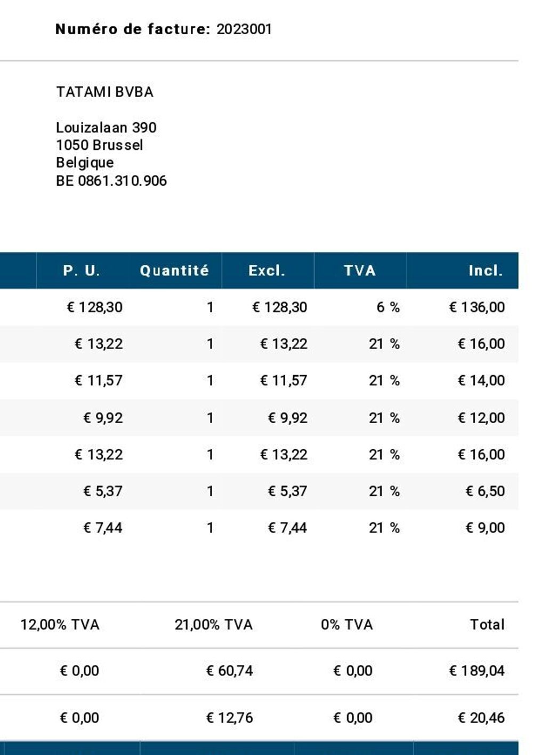533x755 pixels.
Task: Click the € 189,04 total amount
Action: tap(477, 671)
